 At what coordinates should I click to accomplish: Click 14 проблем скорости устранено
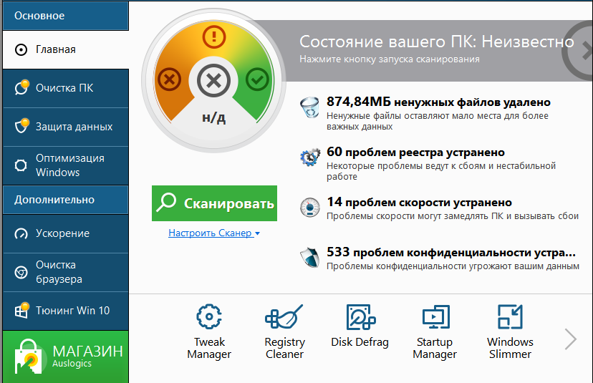pyautogui.click(x=420, y=203)
